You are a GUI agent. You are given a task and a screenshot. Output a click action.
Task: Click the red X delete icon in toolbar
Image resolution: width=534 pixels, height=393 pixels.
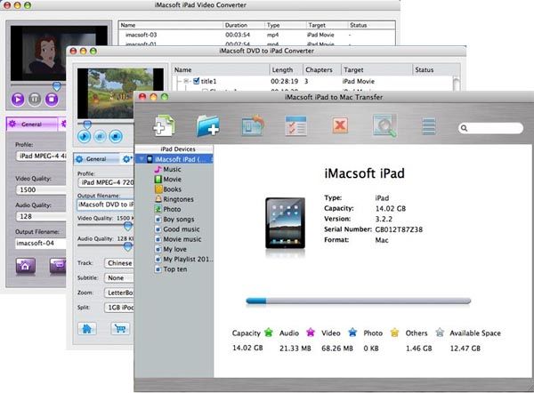tap(340, 125)
